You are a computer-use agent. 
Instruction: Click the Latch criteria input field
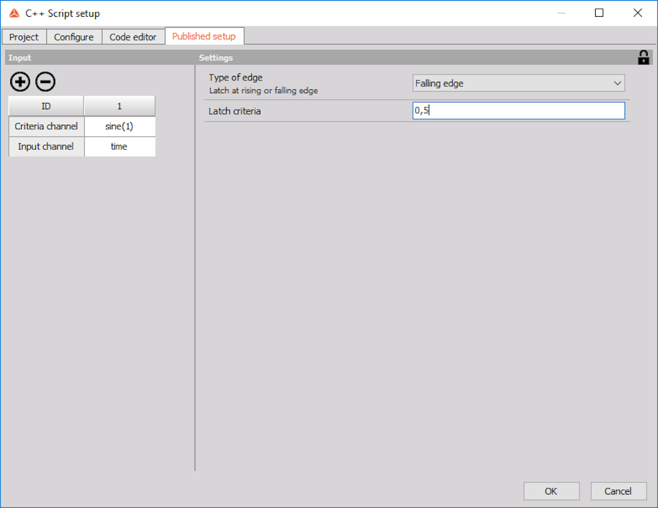pyautogui.click(x=519, y=111)
